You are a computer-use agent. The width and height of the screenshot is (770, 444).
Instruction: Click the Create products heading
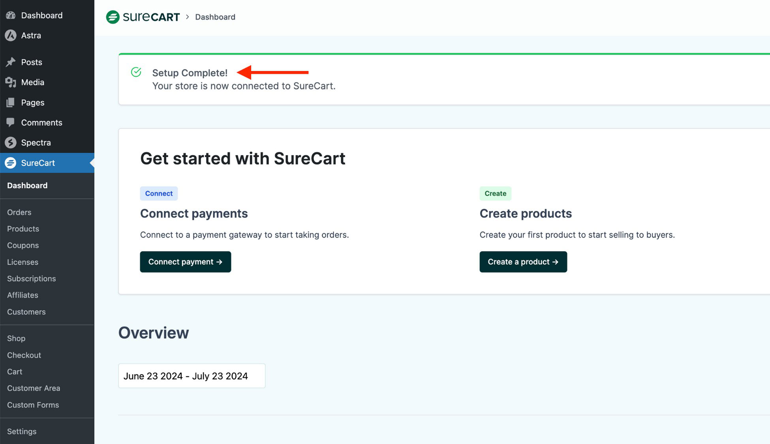tap(526, 214)
